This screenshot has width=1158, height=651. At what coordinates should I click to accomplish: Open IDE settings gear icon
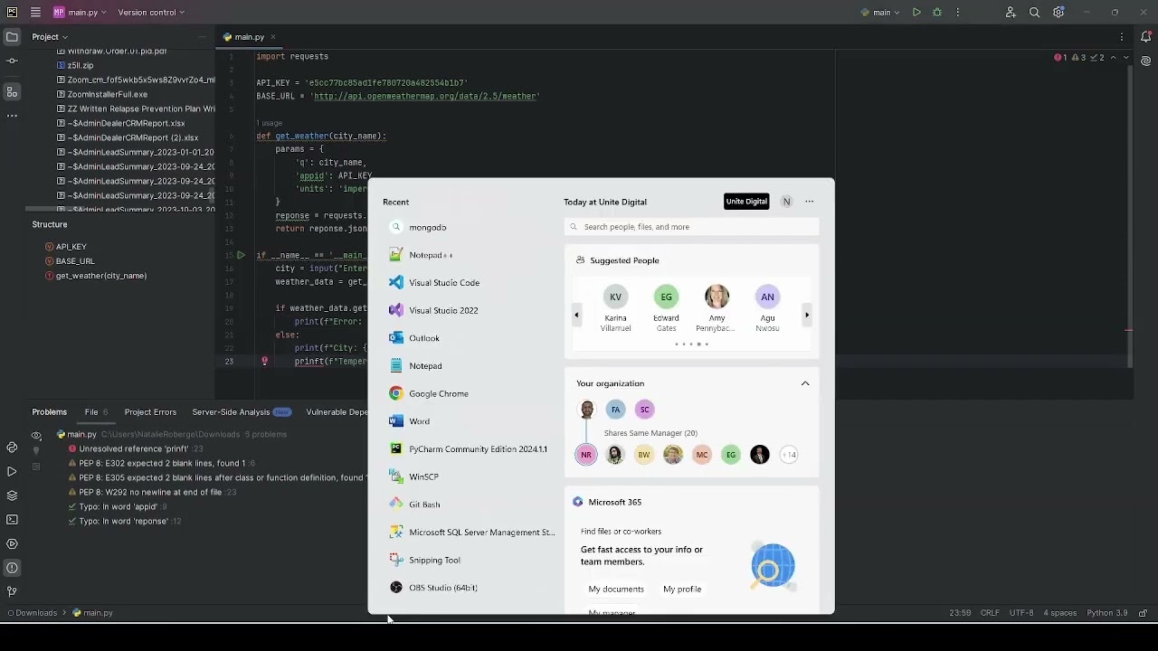coord(1058,13)
